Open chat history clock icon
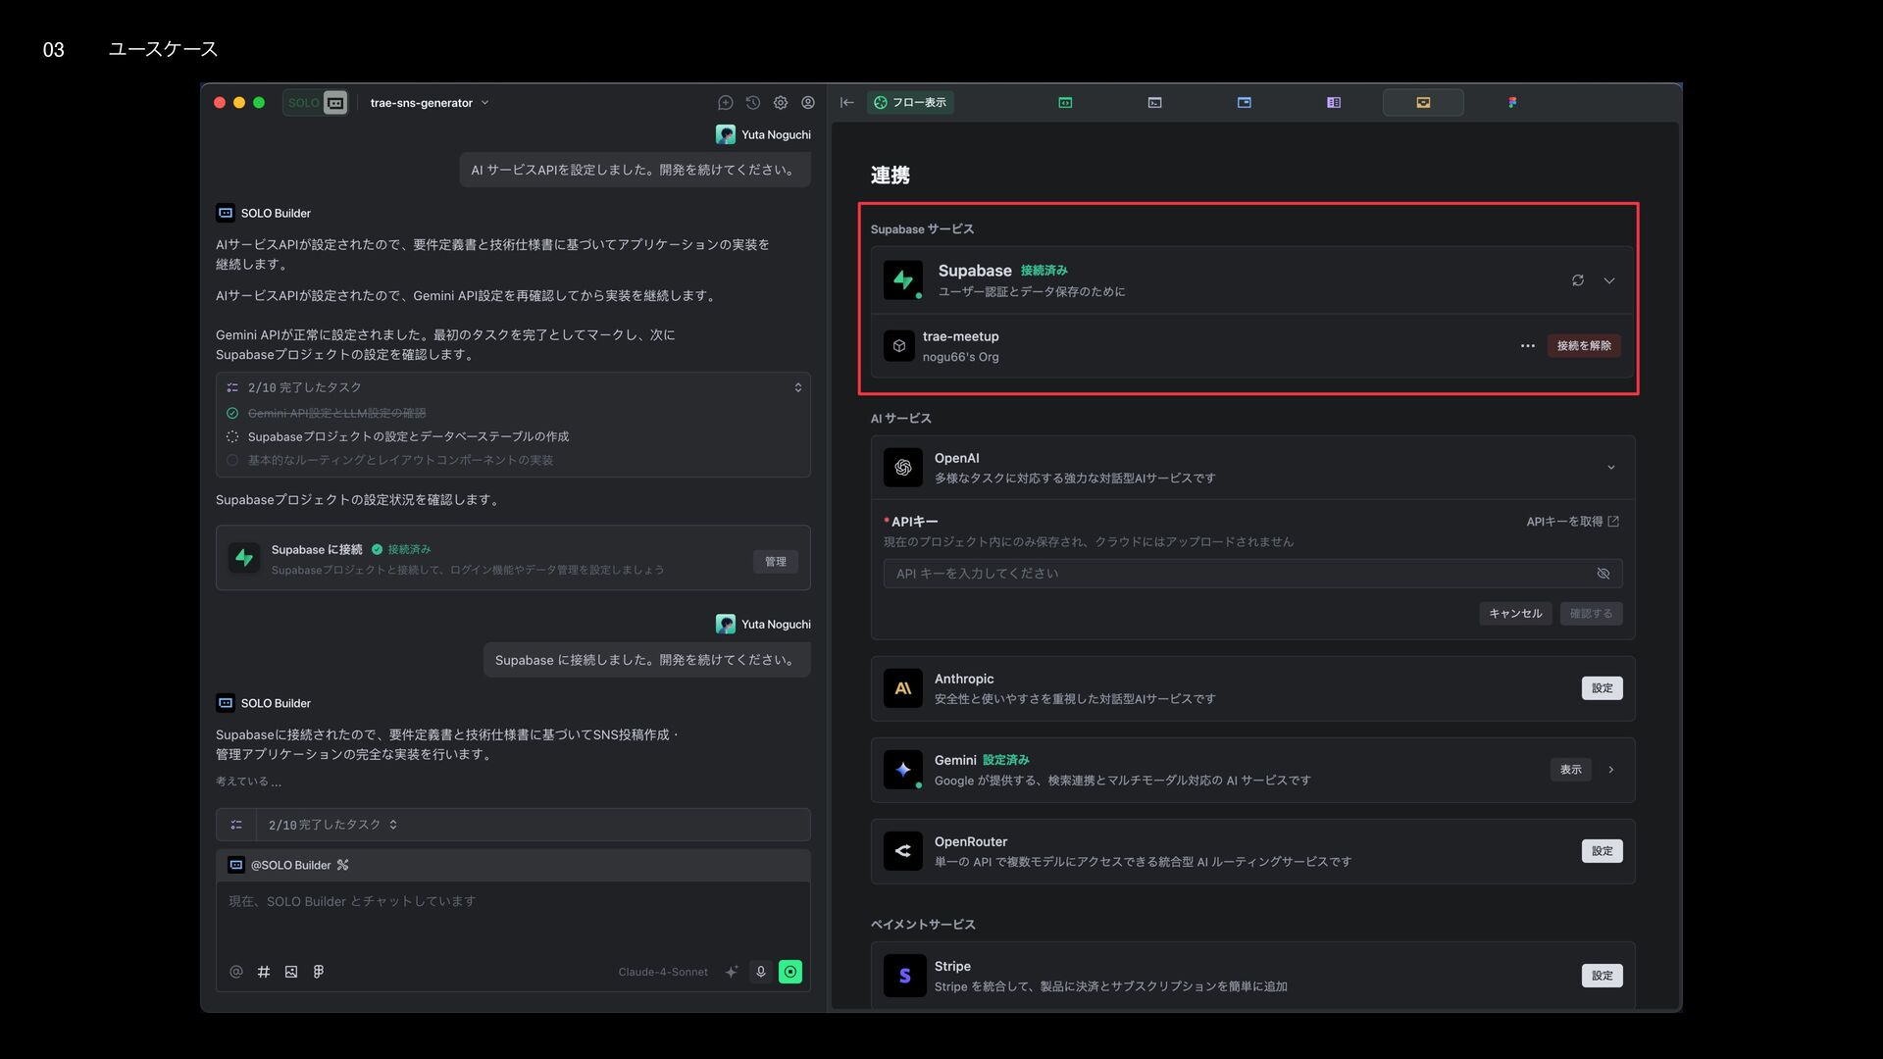 click(x=752, y=103)
